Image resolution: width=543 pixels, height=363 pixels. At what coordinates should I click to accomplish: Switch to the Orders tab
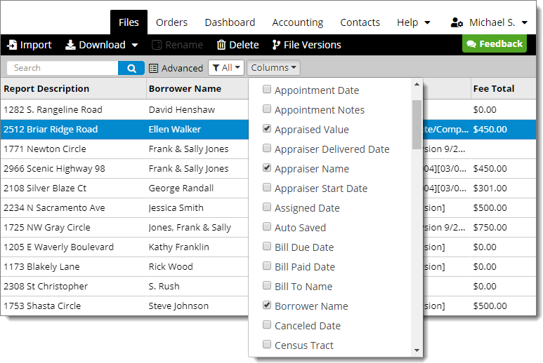(x=171, y=22)
